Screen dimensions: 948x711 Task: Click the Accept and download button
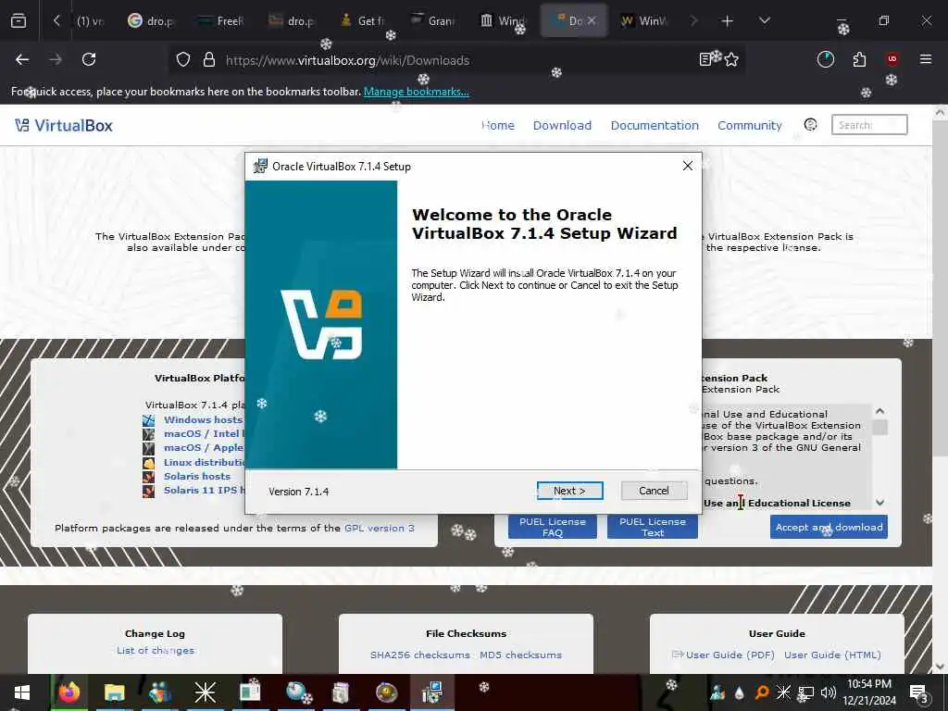coord(829,527)
